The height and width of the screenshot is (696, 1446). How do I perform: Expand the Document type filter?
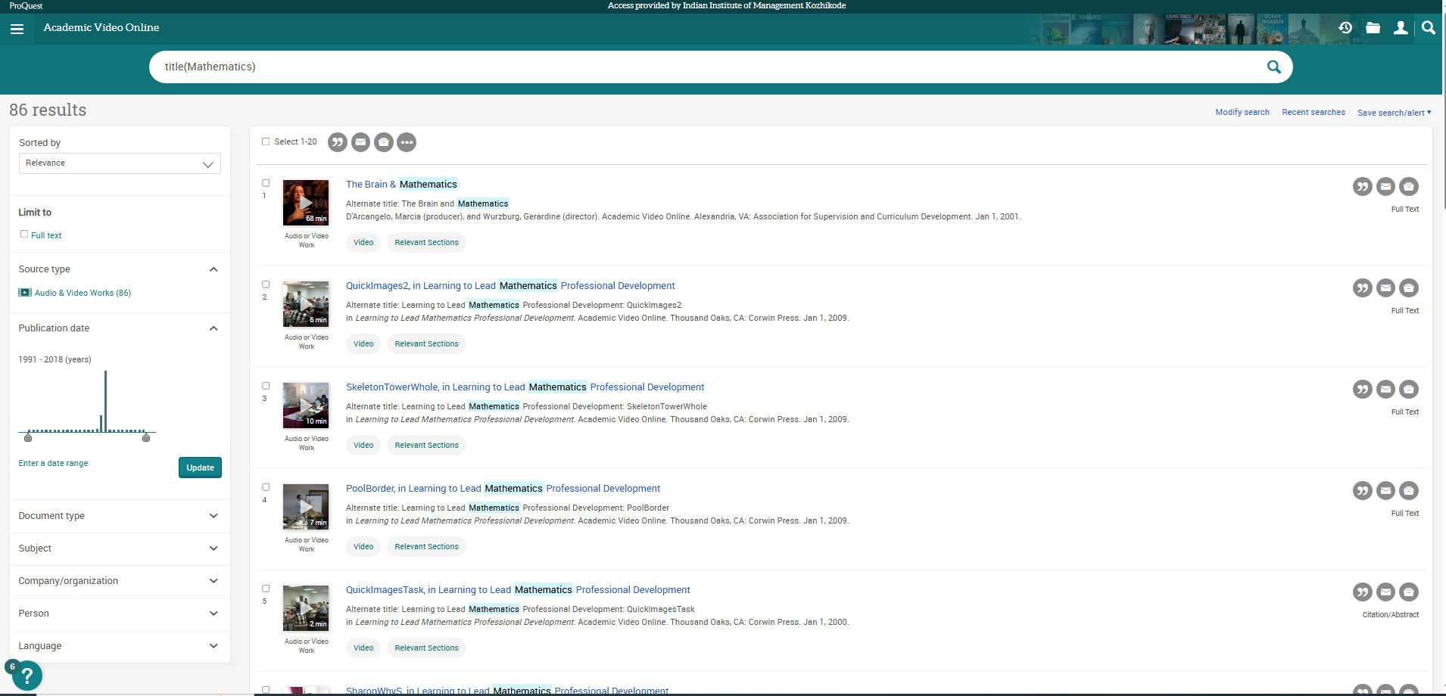pos(120,516)
